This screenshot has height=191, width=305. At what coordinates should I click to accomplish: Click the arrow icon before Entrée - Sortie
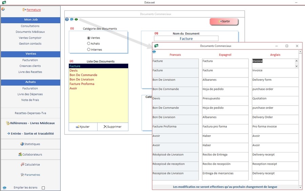click(x=8, y=134)
